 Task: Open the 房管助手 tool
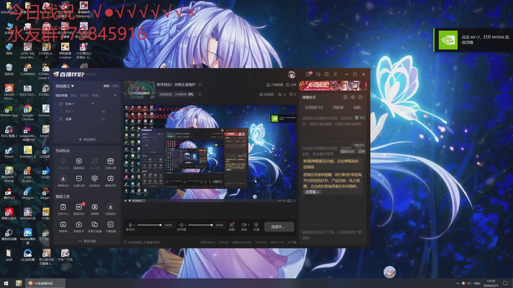pyautogui.click(x=79, y=227)
